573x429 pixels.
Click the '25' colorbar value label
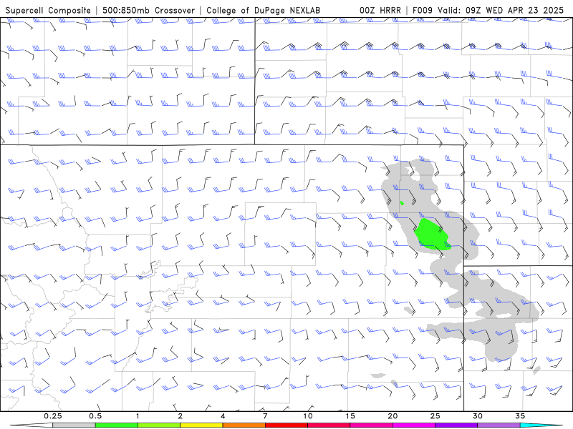point(435,416)
